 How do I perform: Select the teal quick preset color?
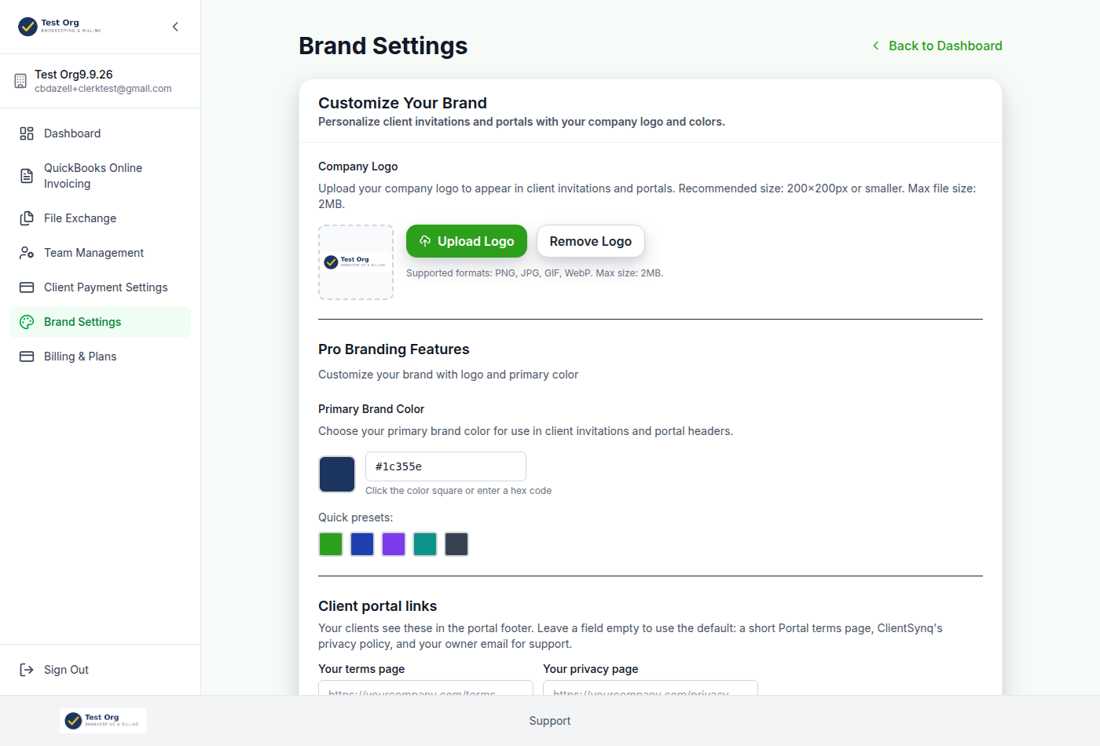[x=425, y=544]
